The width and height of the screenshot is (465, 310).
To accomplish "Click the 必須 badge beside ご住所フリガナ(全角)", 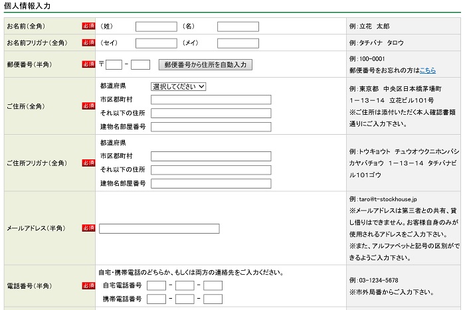I will pyautogui.click(x=88, y=163).
